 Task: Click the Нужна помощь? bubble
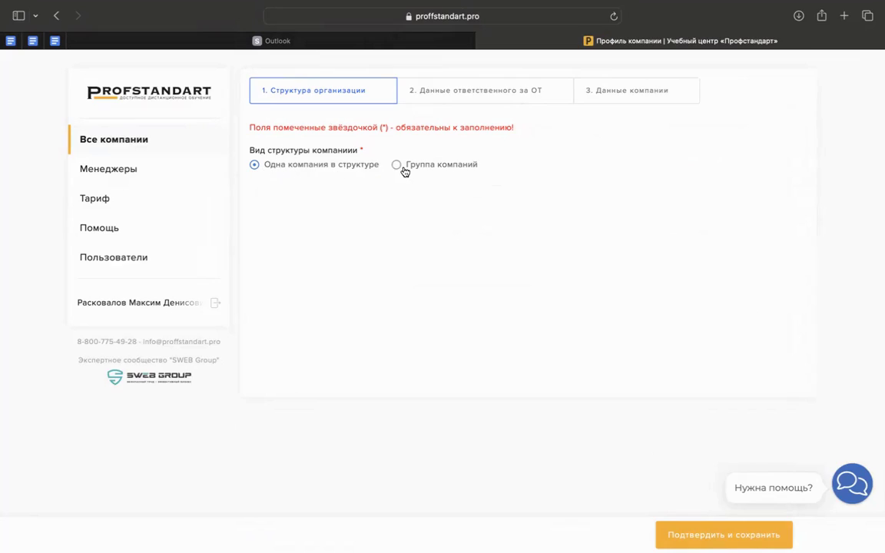coord(774,488)
